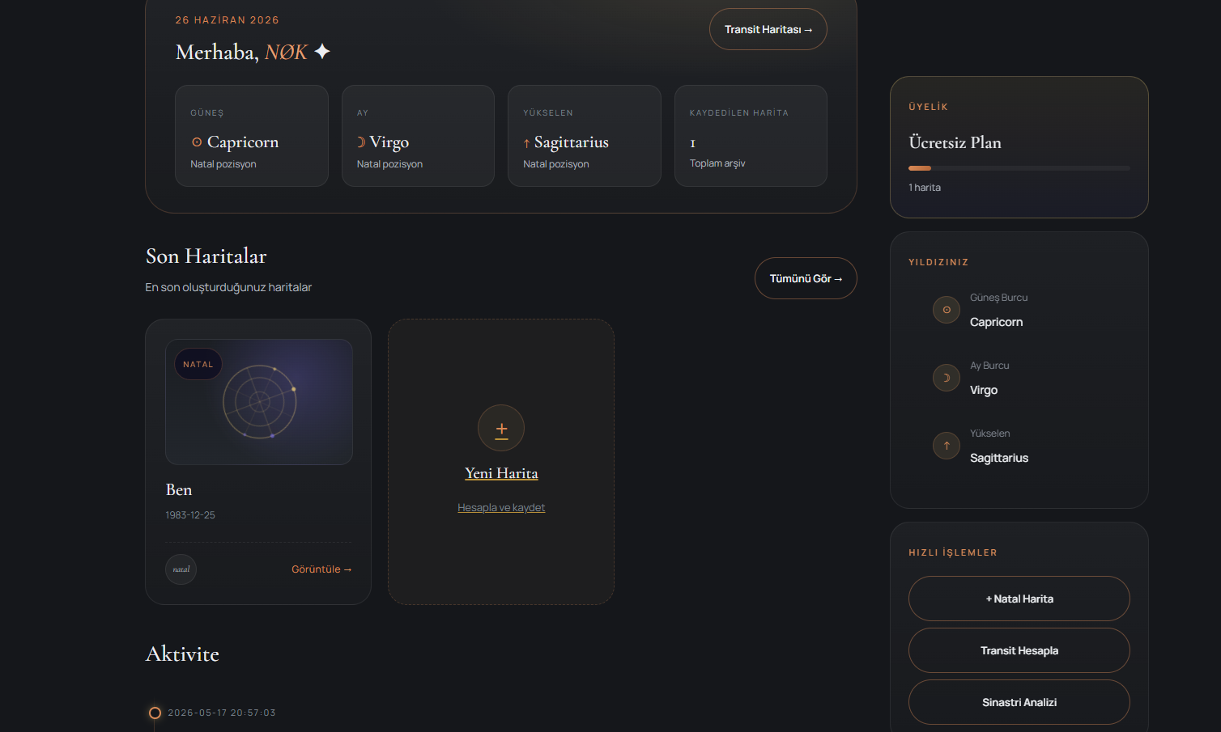
Task: Open the Yeni Harita link
Action: coord(501,473)
